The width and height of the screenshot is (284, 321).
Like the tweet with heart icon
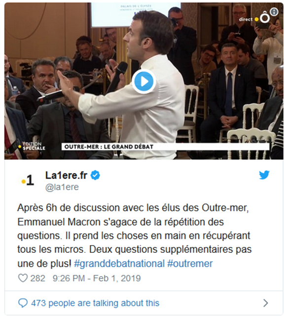(x=23, y=278)
